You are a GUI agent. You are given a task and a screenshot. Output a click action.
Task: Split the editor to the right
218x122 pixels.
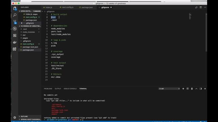point(201,7)
